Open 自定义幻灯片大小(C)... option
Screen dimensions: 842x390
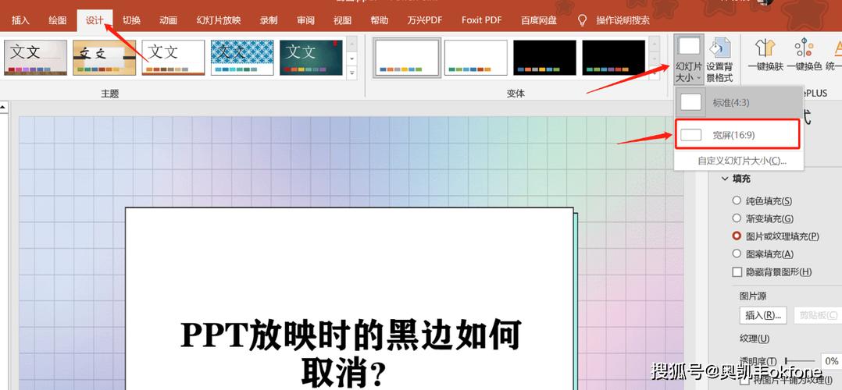(x=741, y=161)
